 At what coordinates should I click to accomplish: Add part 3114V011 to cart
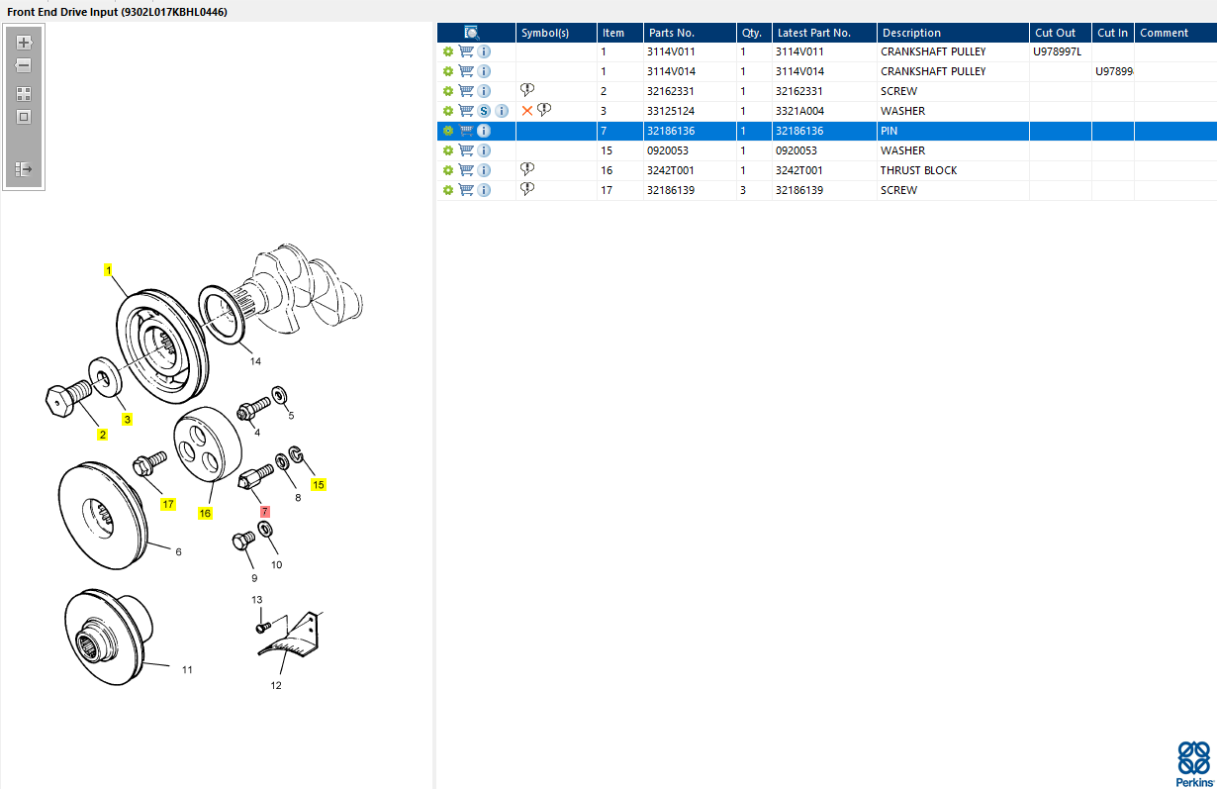pyautogui.click(x=466, y=51)
